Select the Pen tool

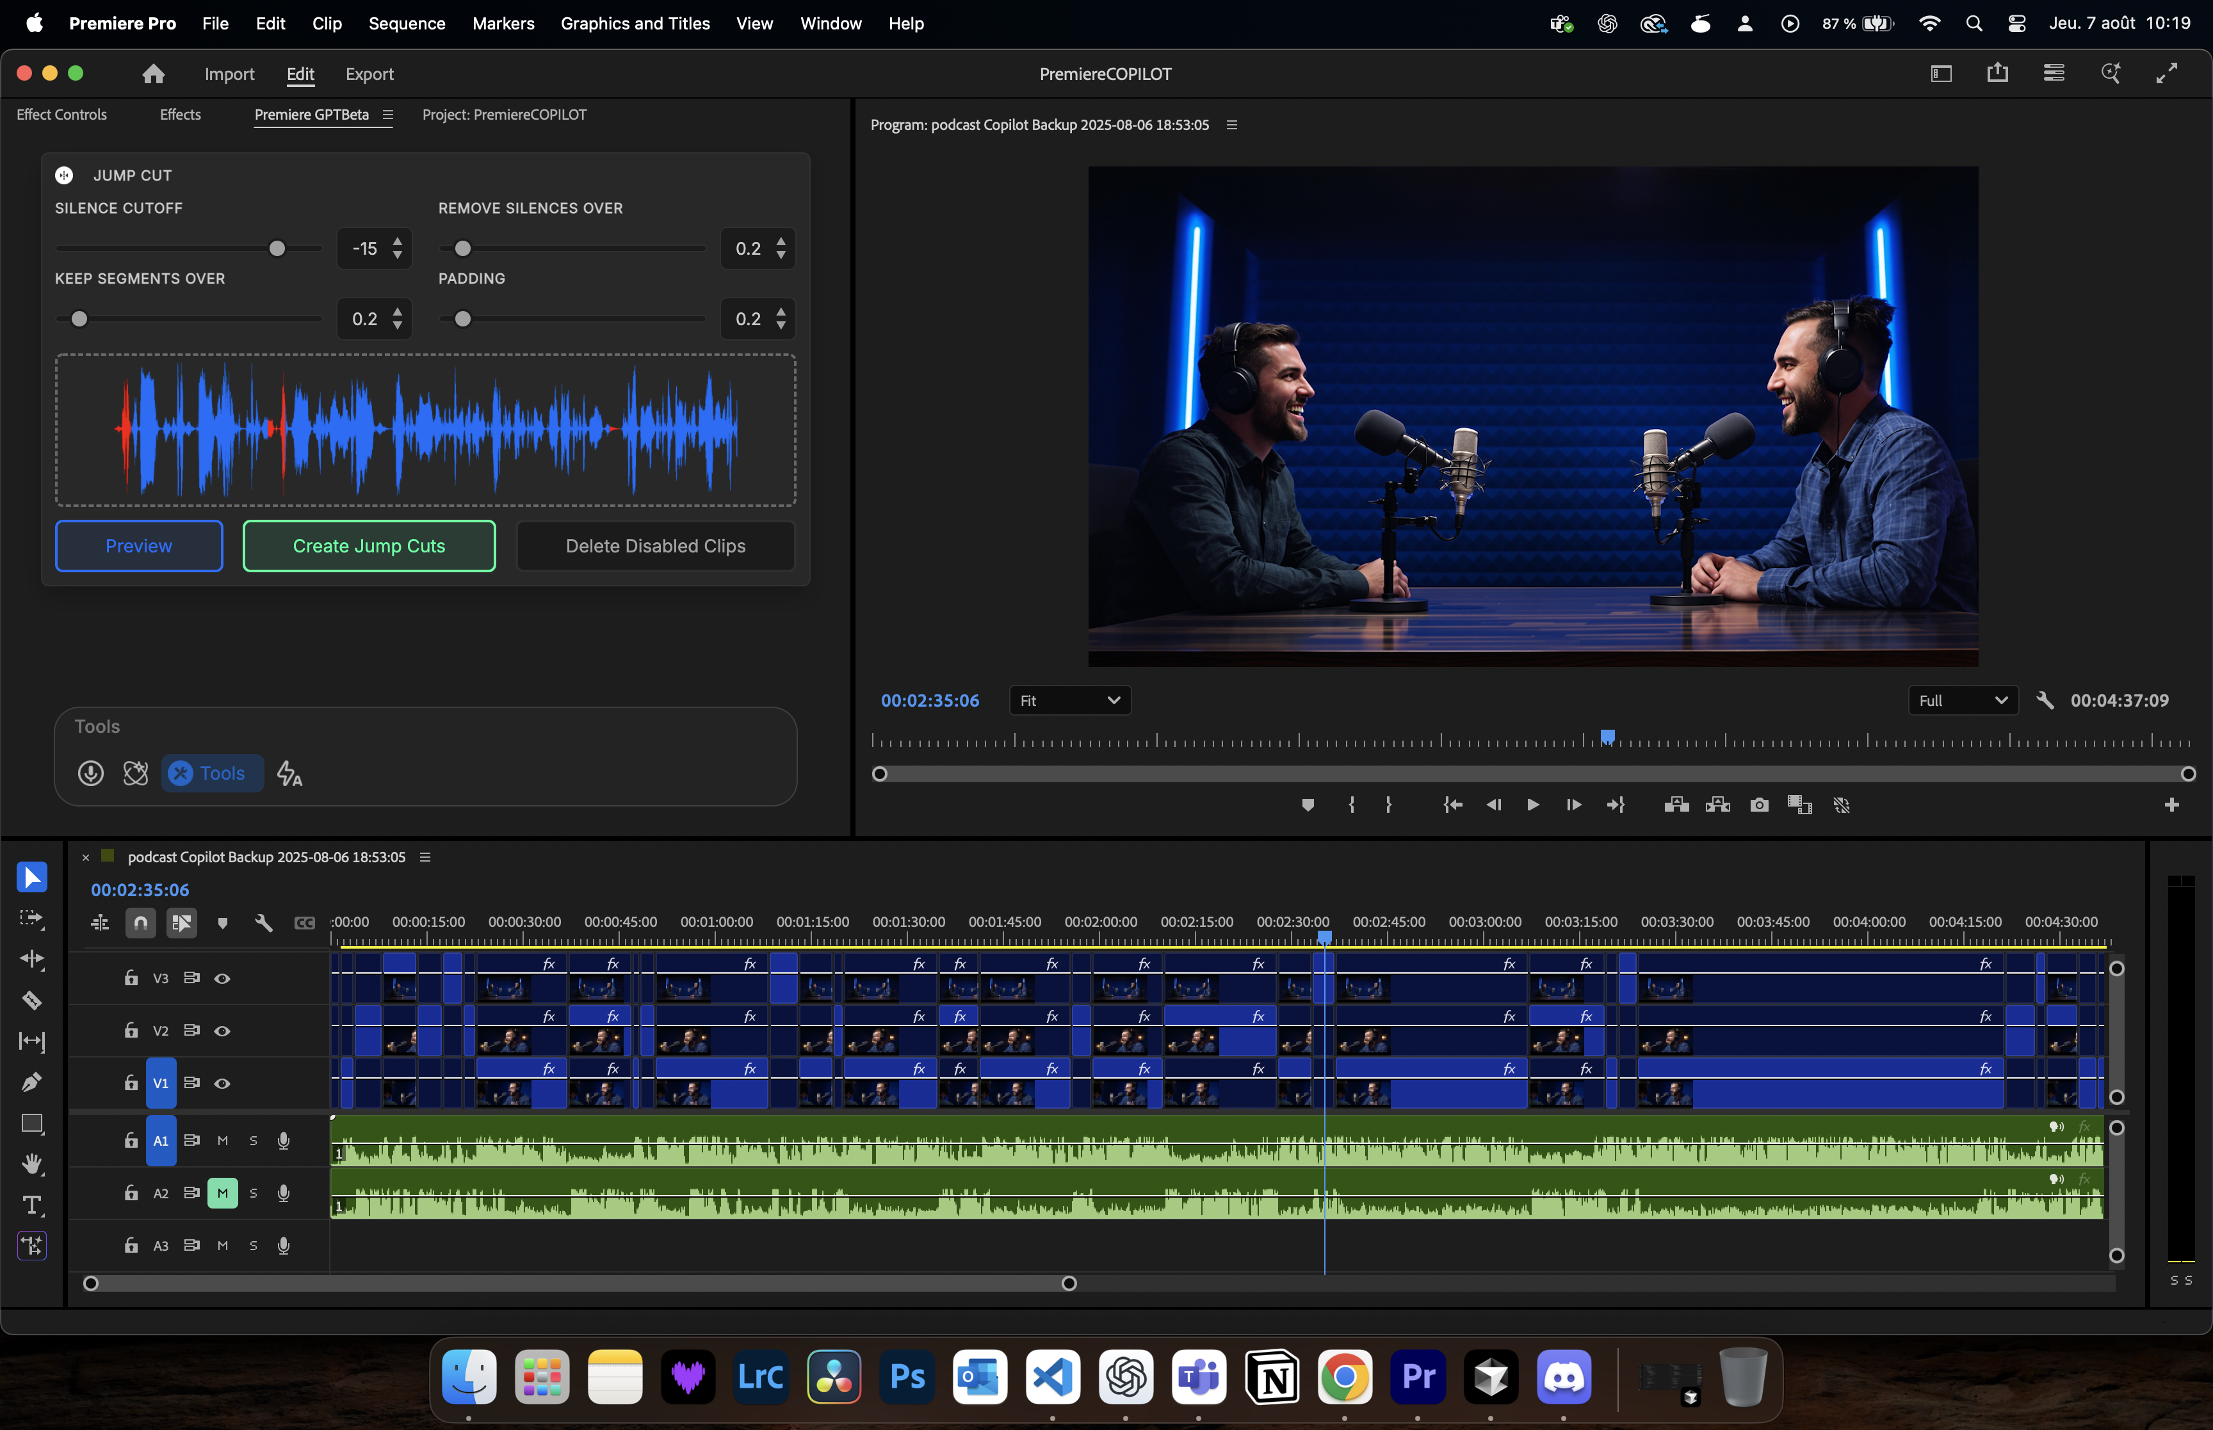click(x=31, y=1082)
